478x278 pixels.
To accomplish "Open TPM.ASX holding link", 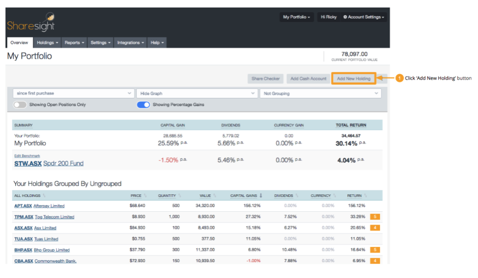I will coord(24,217).
